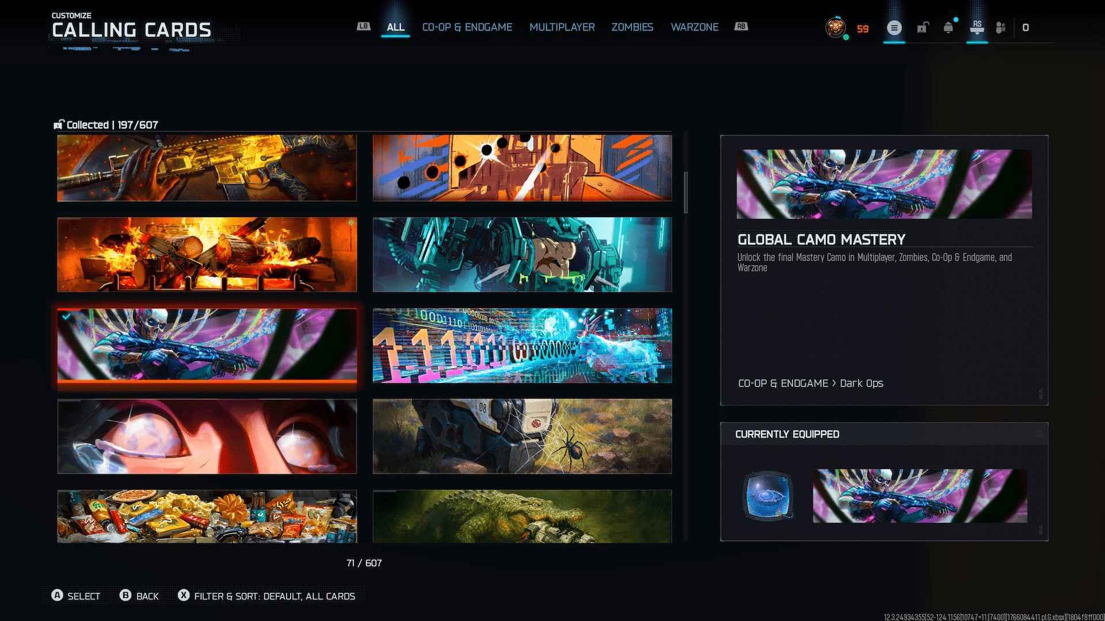Click the Collected | 197/607 counter
This screenshot has height=621, width=1105.
(x=112, y=125)
